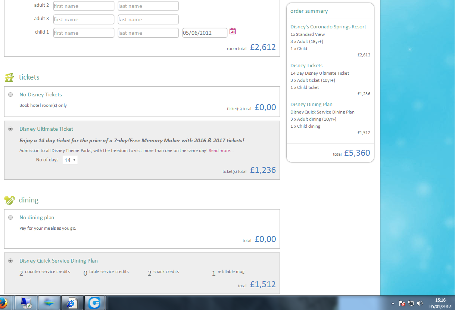Choose the No dining plan option

point(10,217)
